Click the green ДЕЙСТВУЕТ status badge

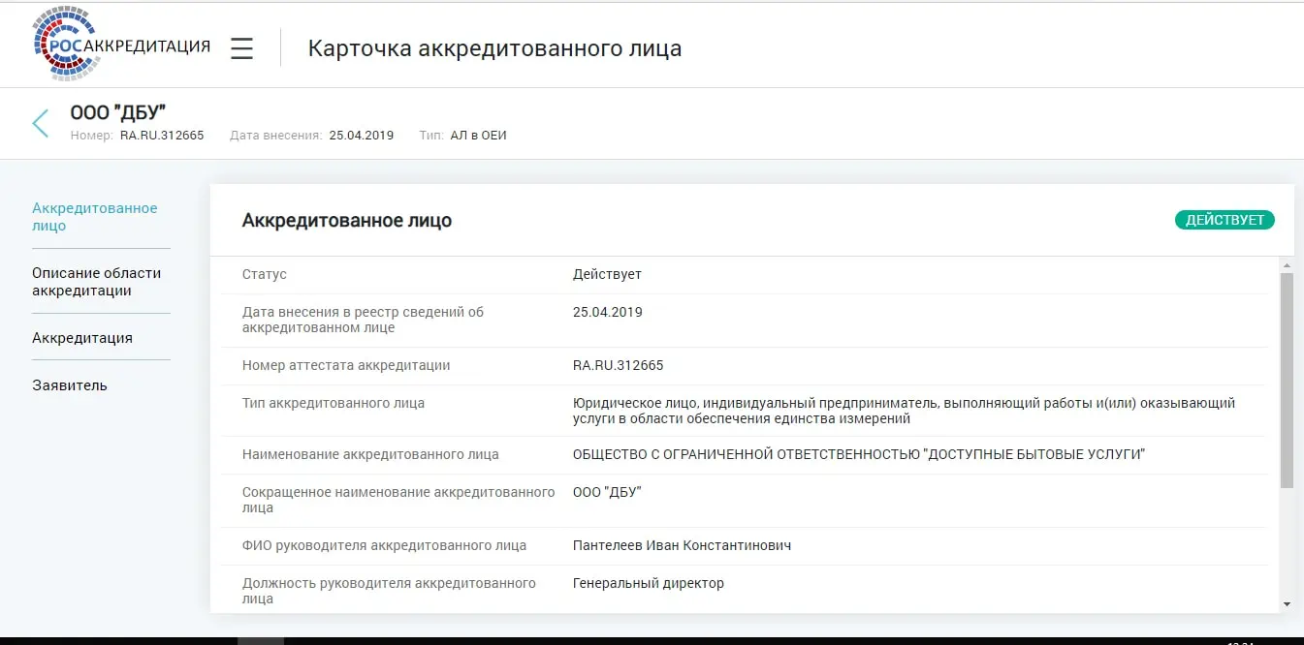coord(1224,220)
